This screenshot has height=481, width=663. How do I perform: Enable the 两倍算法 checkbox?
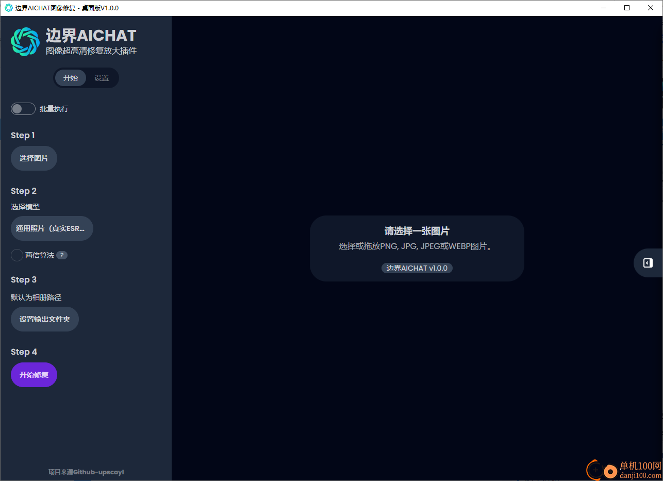(17, 255)
